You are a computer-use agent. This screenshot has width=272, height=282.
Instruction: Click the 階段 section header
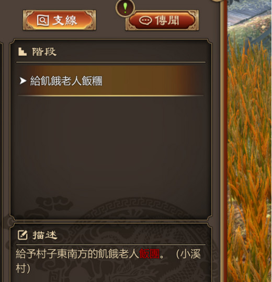[x=44, y=52]
